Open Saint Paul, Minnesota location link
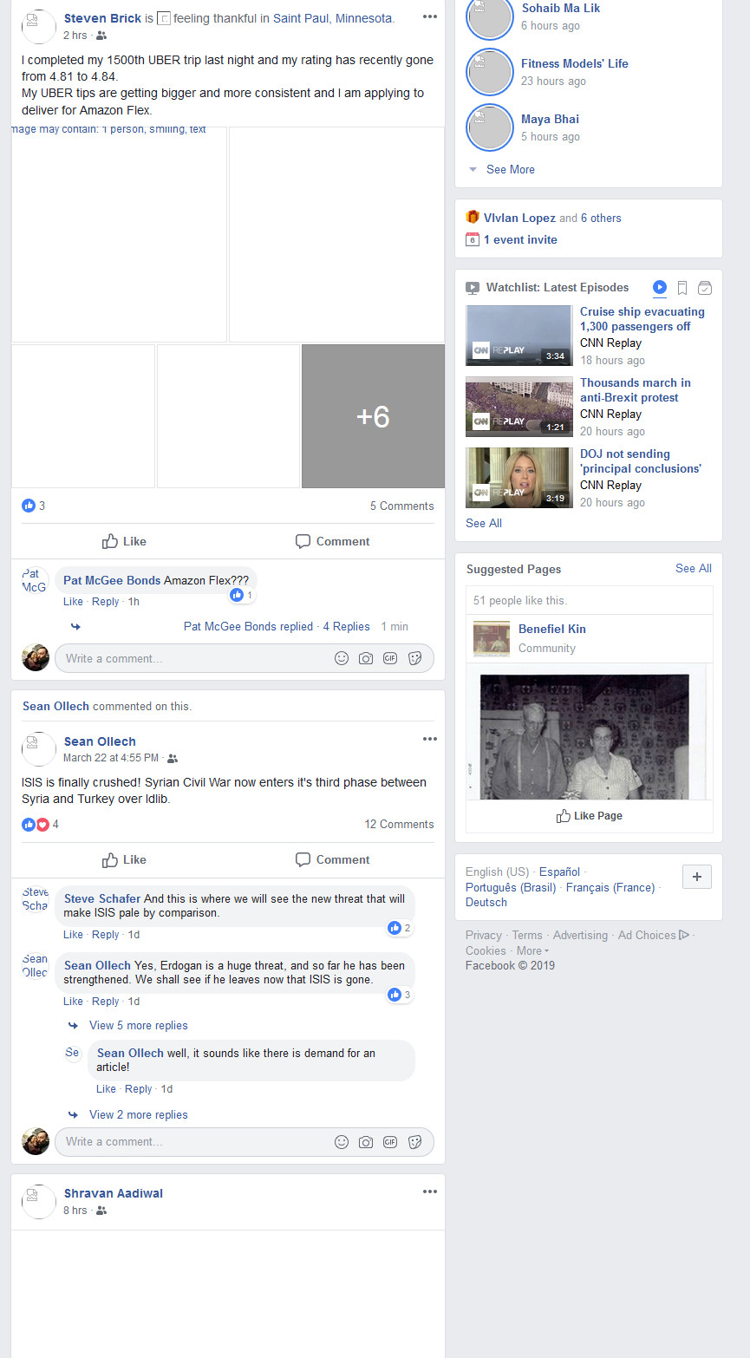The width and height of the screenshot is (750, 1358). pos(332,18)
